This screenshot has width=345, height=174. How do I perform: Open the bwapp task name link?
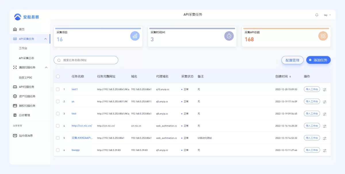(x=76, y=150)
